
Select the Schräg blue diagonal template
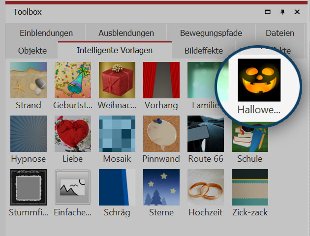click(117, 187)
